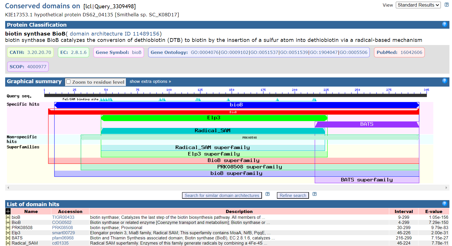The height and width of the screenshot is (246, 452).
Task: Select the PRK08508 superfamily bar
Action: [x=250, y=167]
